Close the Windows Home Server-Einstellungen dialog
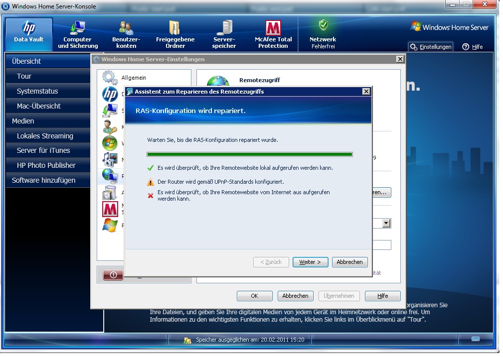Viewport: 503px width, 357px height. (400, 59)
